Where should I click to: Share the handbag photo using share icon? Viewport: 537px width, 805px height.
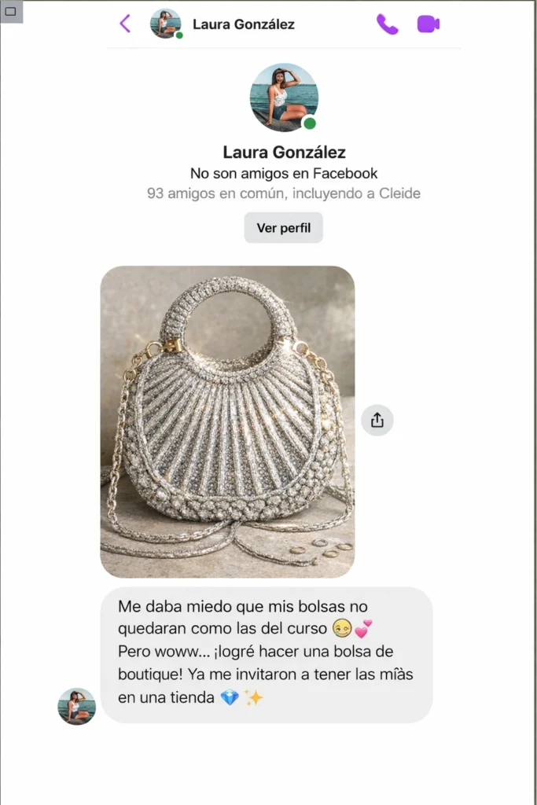377,420
